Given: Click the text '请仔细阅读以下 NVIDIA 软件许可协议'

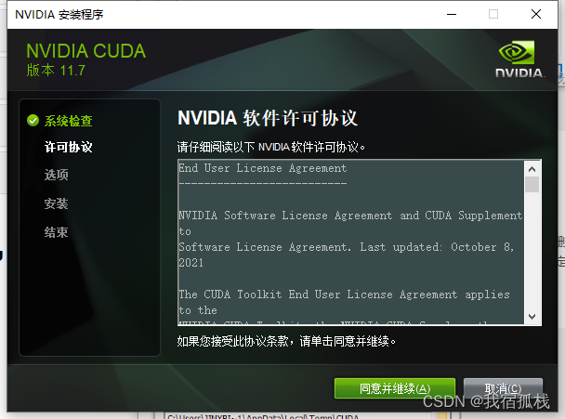Looking at the screenshot, I should (270, 147).
